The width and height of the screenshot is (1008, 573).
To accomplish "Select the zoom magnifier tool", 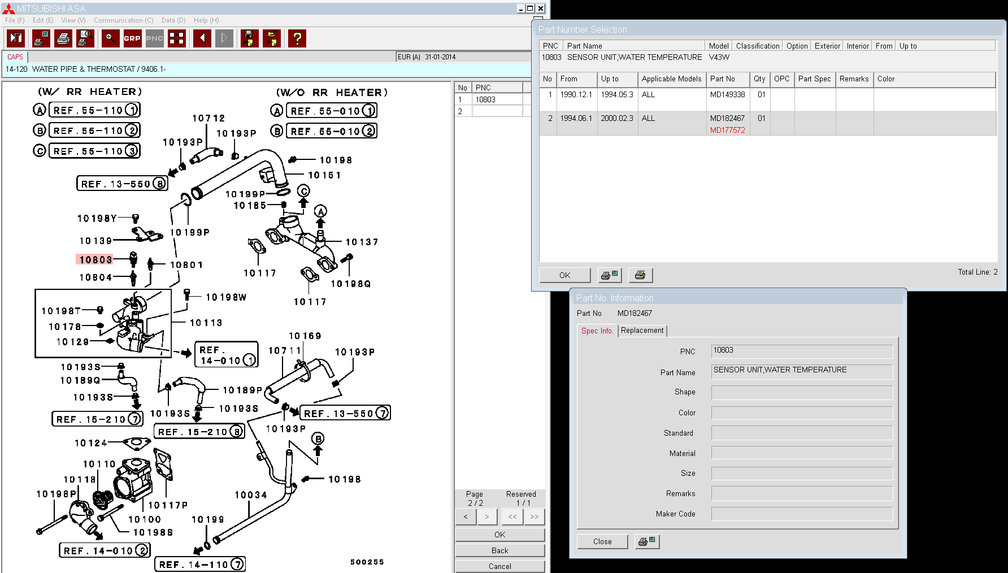I will click(110, 38).
